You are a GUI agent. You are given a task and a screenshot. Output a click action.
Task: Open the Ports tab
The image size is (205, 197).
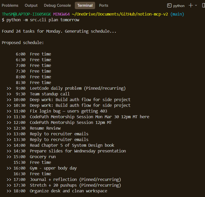[104, 5]
